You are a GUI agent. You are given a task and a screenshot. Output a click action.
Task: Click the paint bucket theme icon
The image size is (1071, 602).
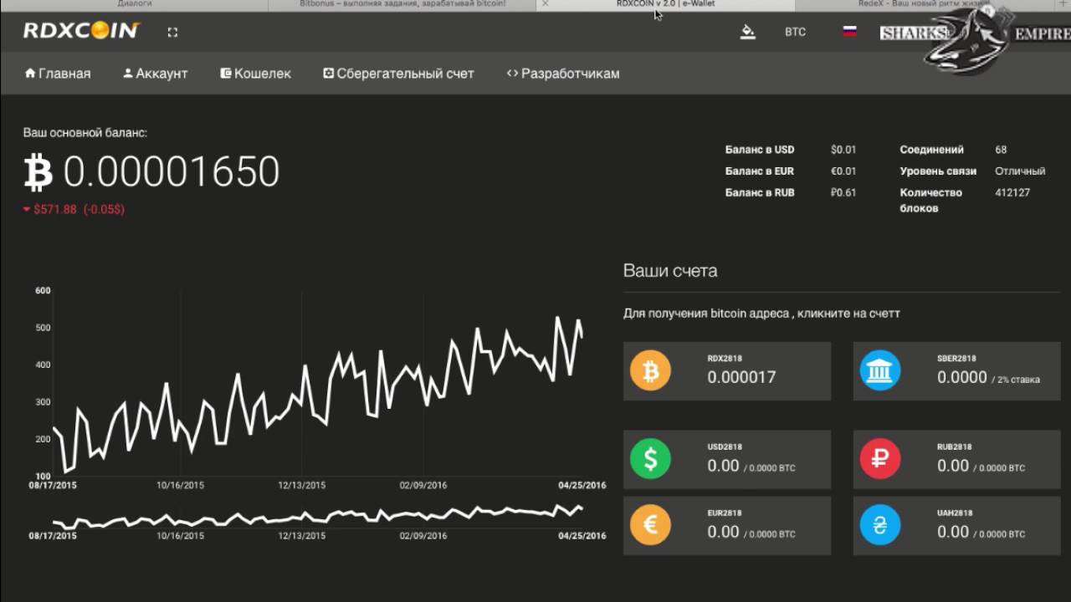(x=748, y=32)
